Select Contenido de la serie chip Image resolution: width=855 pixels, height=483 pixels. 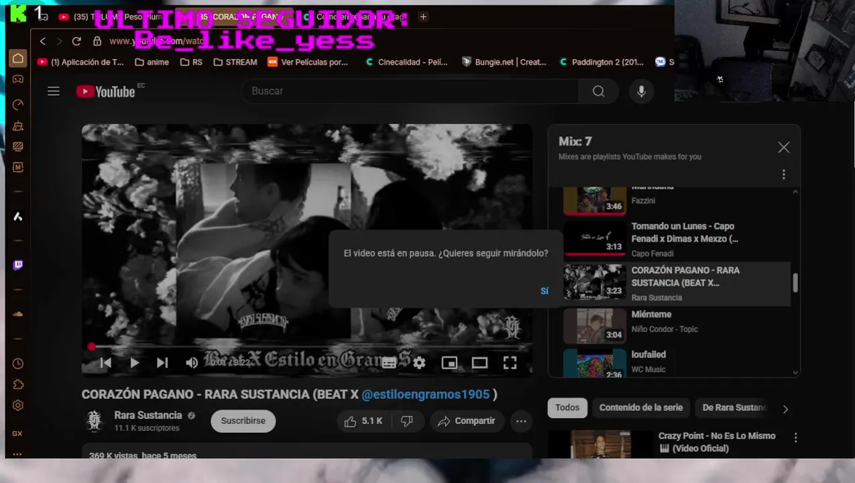(x=641, y=408)
